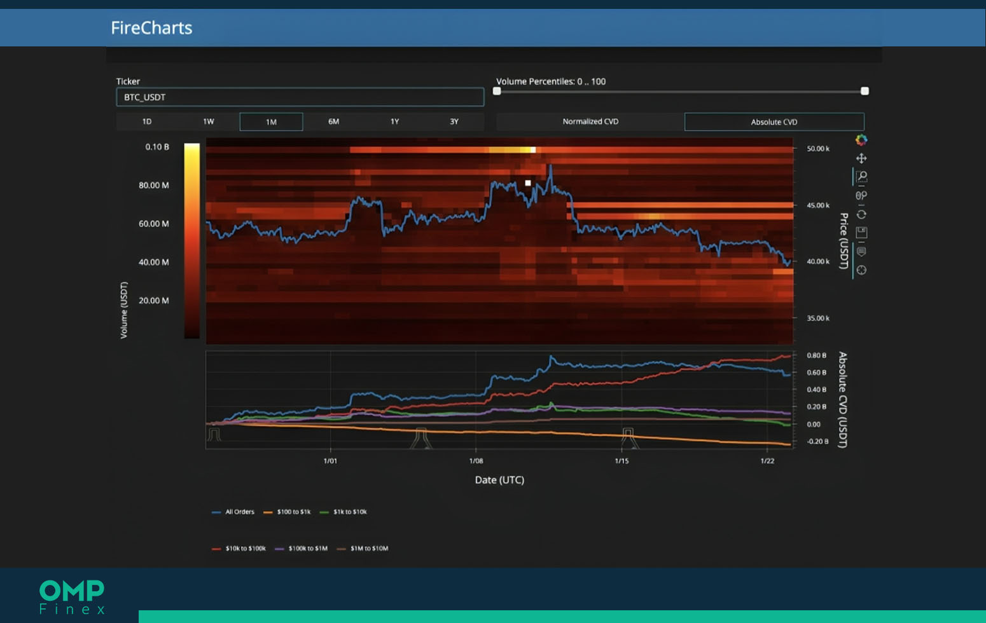Switch to the 3Y timeframe
Screen dimensions: 986x623
coord(454,121)
